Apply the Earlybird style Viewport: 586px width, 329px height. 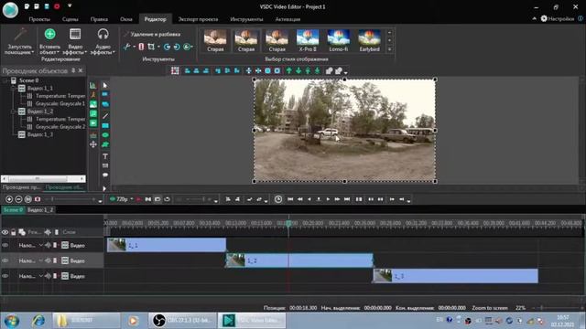click(369, 40)
